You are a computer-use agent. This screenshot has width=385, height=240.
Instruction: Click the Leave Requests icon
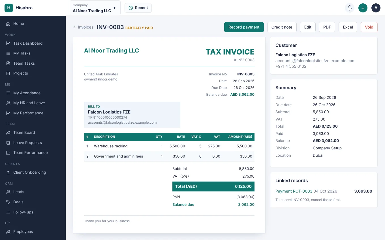pyautogui.click(x=8, y=143)
